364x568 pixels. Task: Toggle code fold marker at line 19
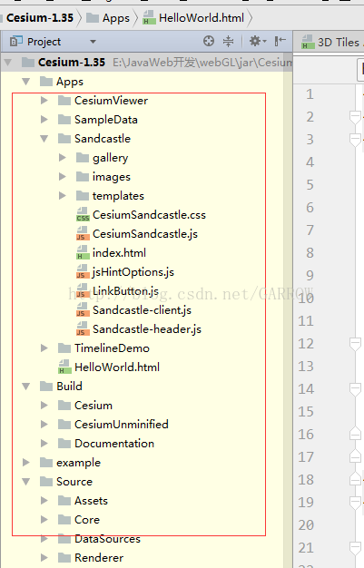[x=355, y=503]
